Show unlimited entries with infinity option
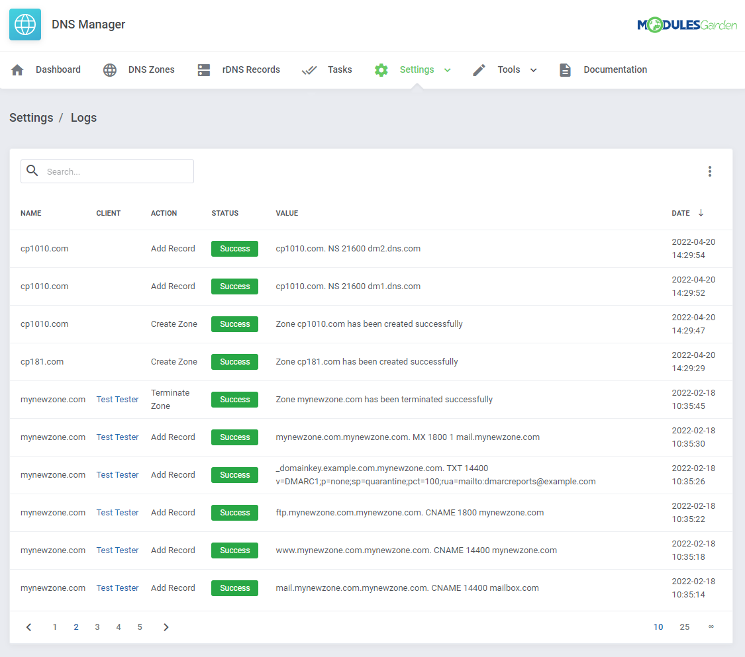Screen dimensions: 745x657 [x=711, y=627]
